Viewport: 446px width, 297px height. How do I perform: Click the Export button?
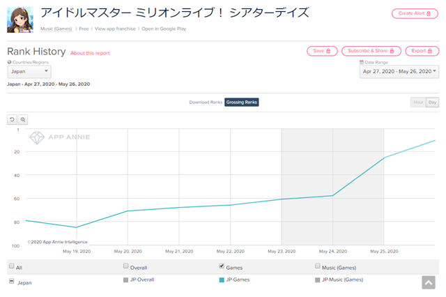[x=422, y=51]
